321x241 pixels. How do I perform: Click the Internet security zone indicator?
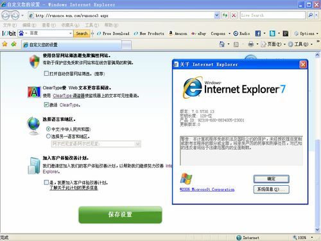(x=248, y=238)
